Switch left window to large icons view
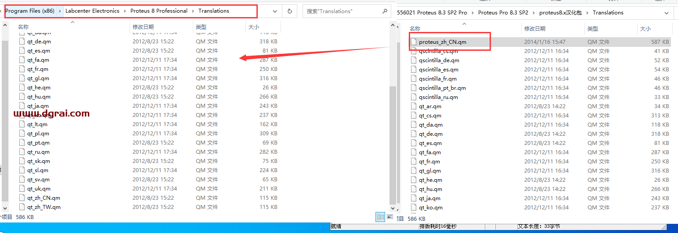Viewport: 678px width, 233px height. [x=389, y=217]
